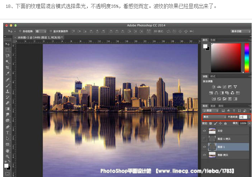Open the 柔光 blend mode dropdown
This screenshot has height=177, width=252.
coord(214,117)
